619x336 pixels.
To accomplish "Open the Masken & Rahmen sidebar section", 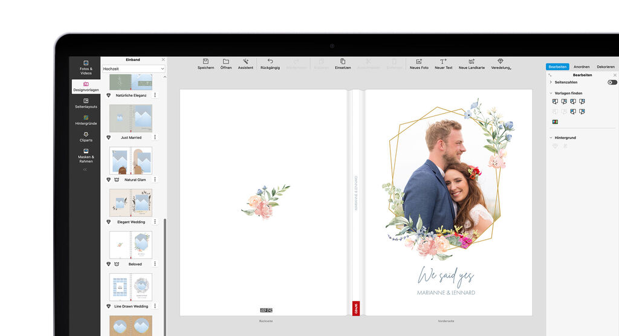I will tap(86, 155).
